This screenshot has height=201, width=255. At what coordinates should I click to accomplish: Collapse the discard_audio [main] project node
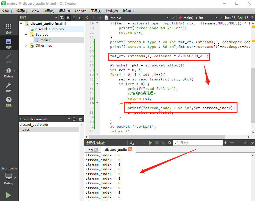[21, 24]
